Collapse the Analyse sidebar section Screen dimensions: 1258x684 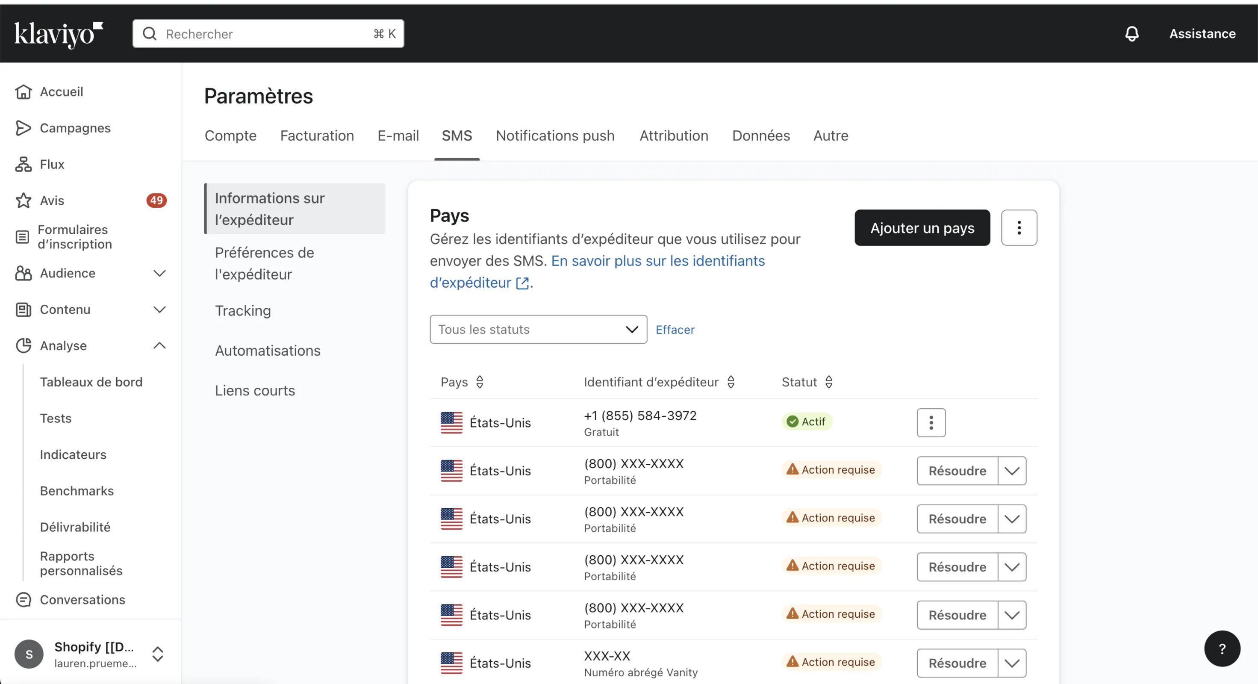[x=159, y=345]
